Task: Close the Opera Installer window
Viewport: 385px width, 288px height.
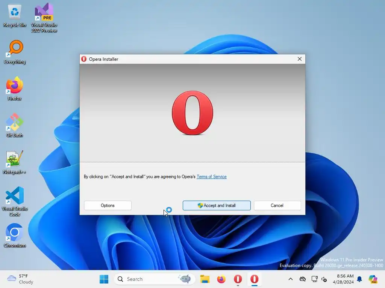Action: point(300,59)
